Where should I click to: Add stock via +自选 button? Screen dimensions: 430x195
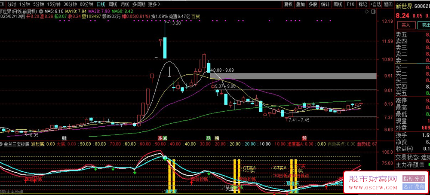[x=375, y=4]
